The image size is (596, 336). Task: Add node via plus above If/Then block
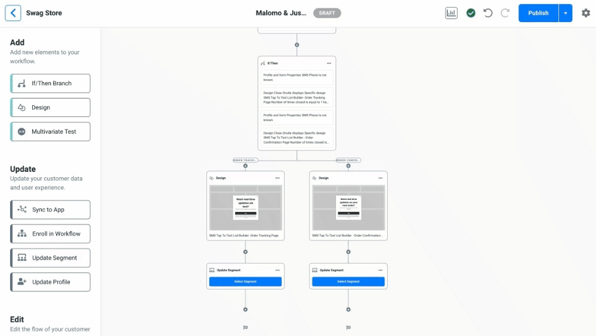click(297, 45)
